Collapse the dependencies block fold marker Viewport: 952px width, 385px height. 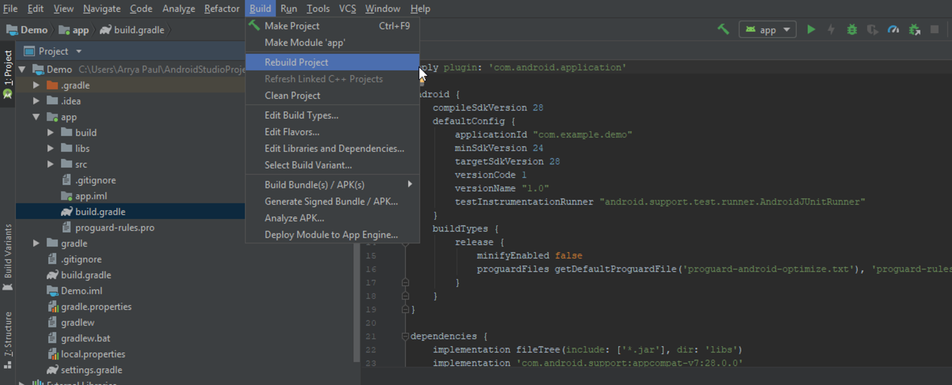click(x=405, y=336)
